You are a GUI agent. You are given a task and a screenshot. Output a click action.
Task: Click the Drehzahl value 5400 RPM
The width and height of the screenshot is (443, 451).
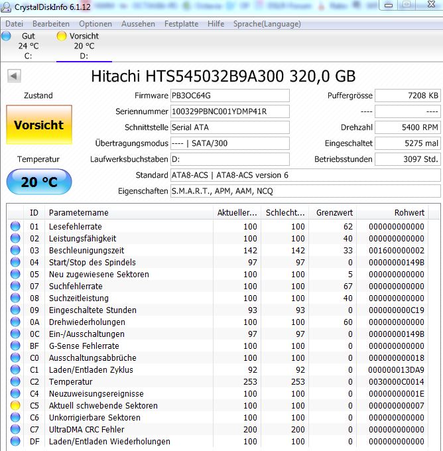point(408,127)
